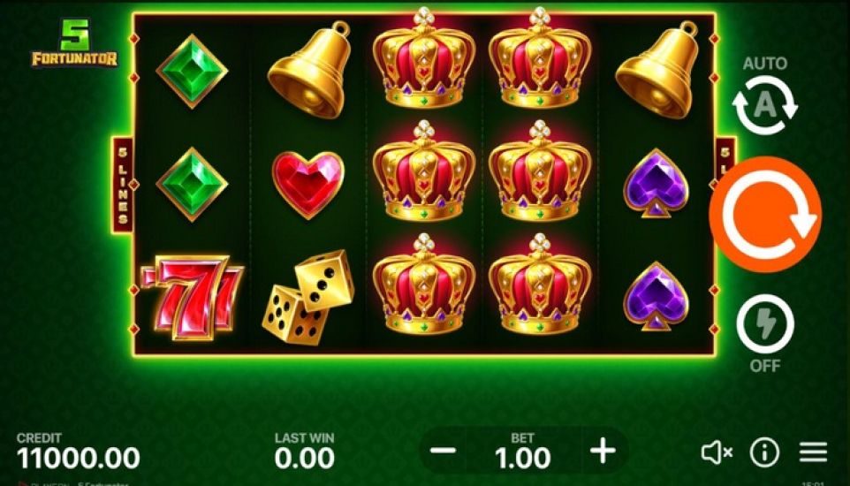Click the top-left green diamond symbol
Viewport: 850px width, 486px height.
coord(192,71)
